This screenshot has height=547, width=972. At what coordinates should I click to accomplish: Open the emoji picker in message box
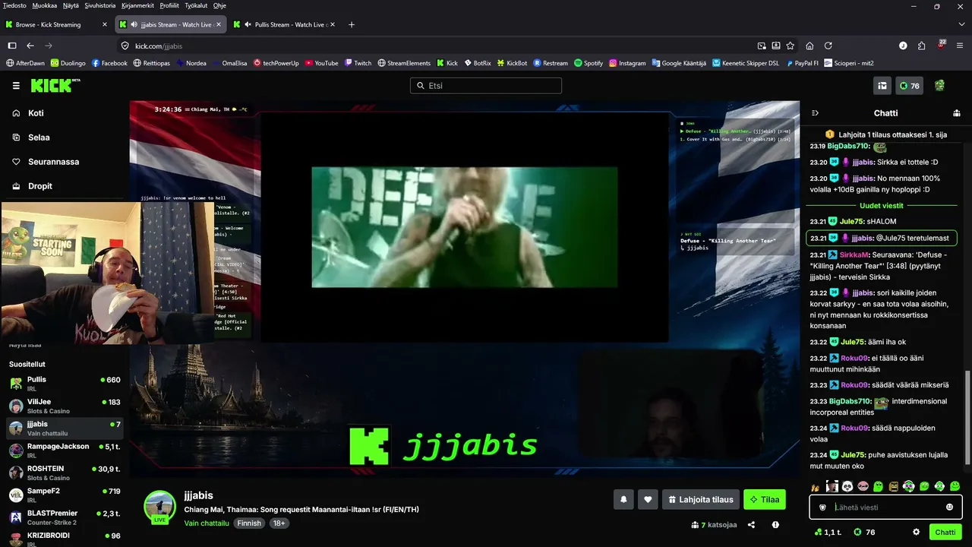pyautogui.click(x=949, y=507)
